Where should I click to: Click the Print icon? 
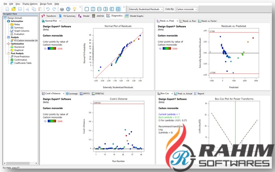[x=62, y=9]
